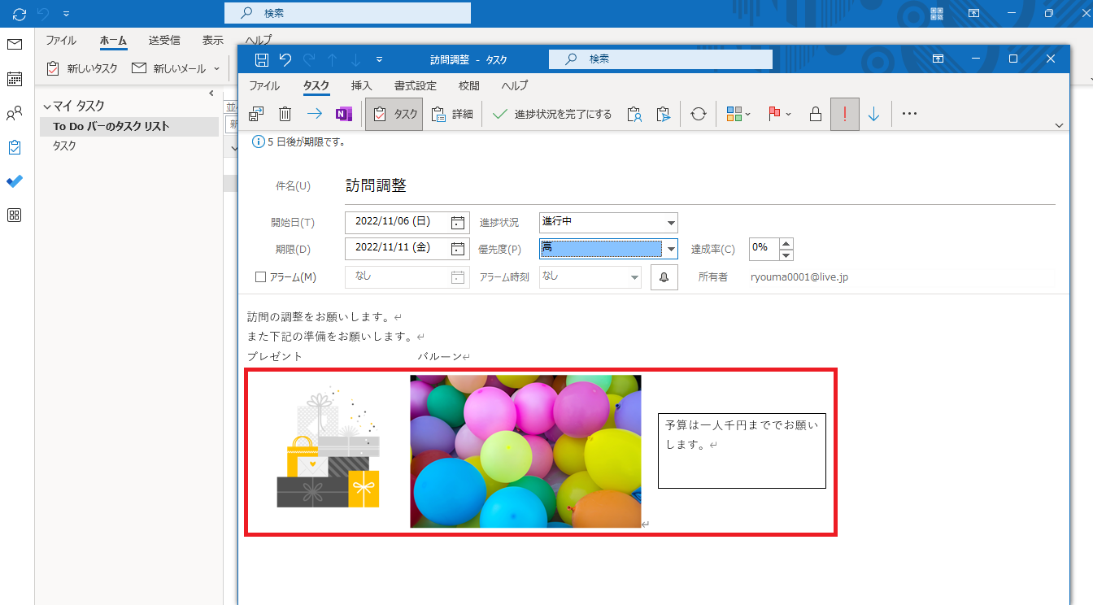Screen dimensions: 1093x605
Task: Click 新しいタスク button in main window
Action: [x=82, y=69]
